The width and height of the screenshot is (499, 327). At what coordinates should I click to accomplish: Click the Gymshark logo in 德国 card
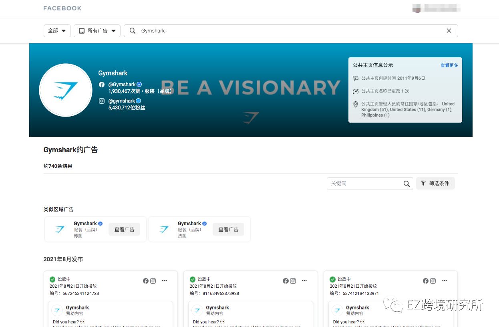tap(60, 230)
